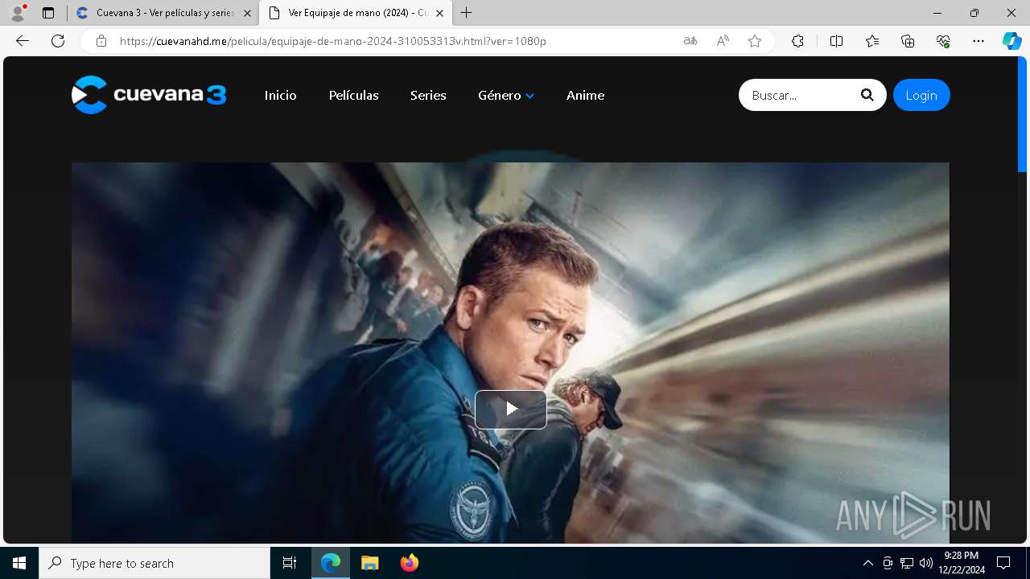1030x579 pixels.
Task: Open Microsoft Edge from the taskbar
Action: click(x=331, y=563)
